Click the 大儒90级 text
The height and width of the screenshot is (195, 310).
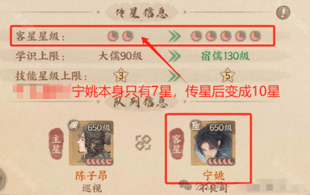tap(121, 56)
